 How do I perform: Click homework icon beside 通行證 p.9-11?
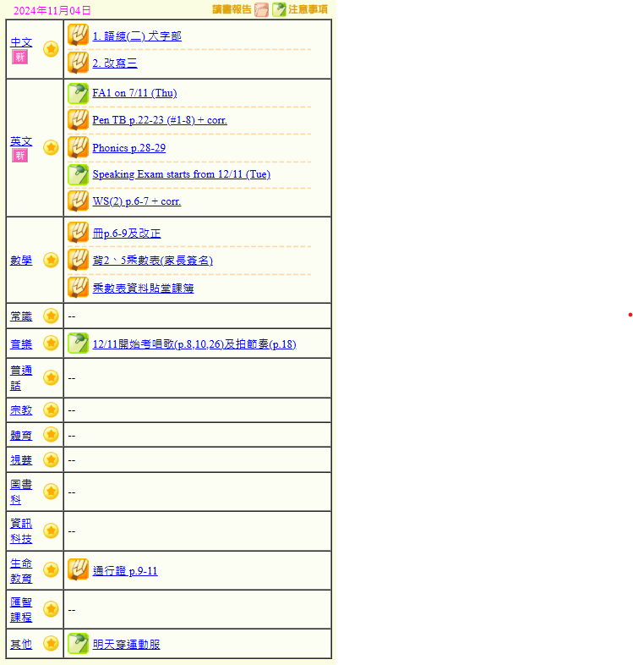(x=78, y=569)
